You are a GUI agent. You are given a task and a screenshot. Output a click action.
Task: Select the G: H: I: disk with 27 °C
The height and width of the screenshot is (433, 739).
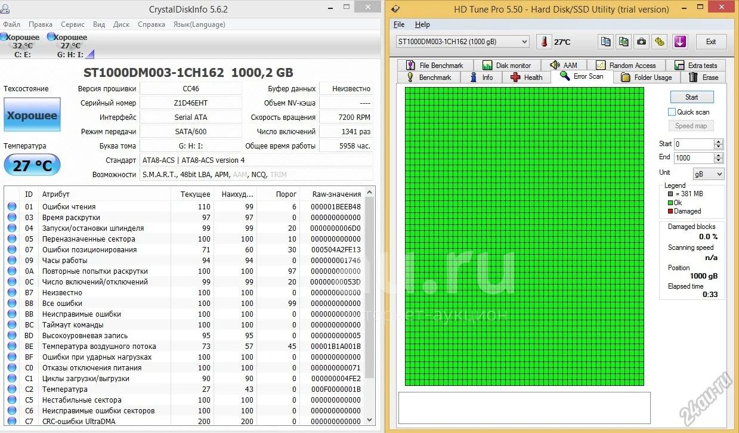[x=70, y=45]
